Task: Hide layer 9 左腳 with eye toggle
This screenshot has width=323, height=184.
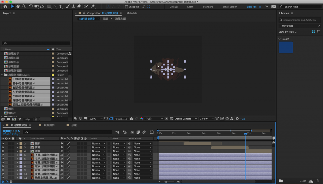Action: pyautogui.click(x=3, y=170)
